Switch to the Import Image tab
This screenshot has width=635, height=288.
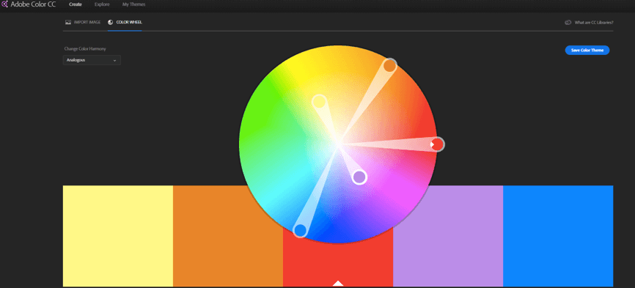point(83,22)
